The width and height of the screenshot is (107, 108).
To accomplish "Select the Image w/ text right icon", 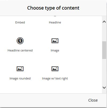I will pos(55,69).
